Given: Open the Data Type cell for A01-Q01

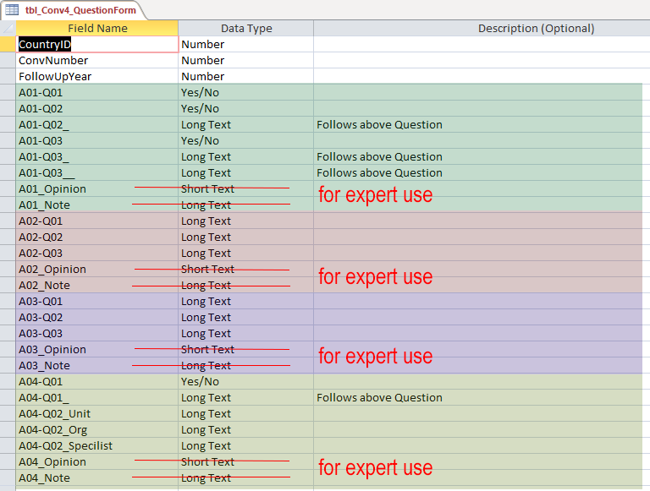Looking at the screenshot, I should point(245,92).
